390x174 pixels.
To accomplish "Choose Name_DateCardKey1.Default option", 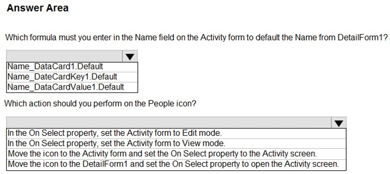I will pos(72,77).
